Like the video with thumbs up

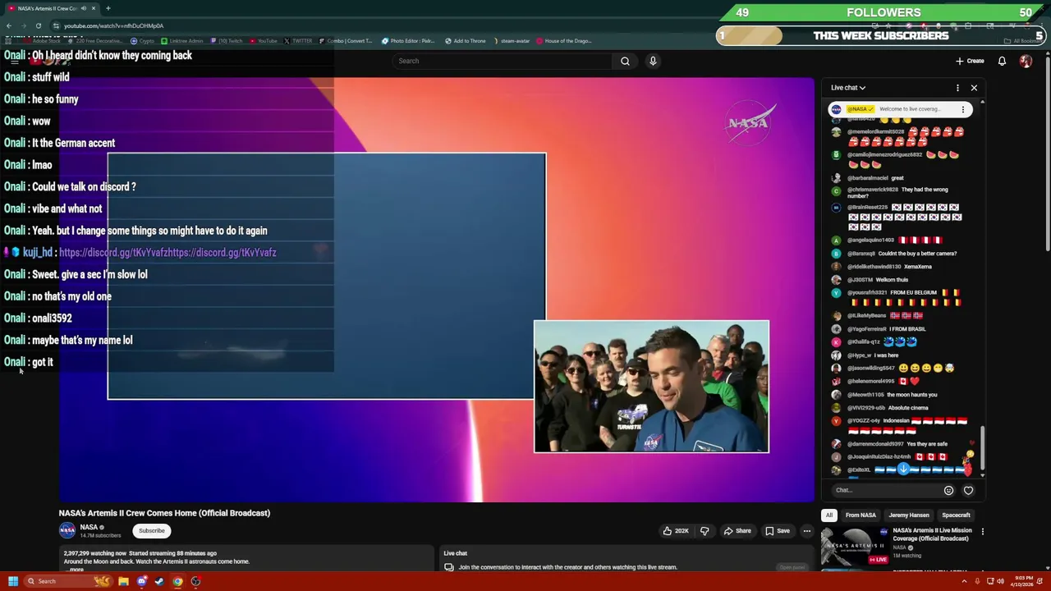677,531
